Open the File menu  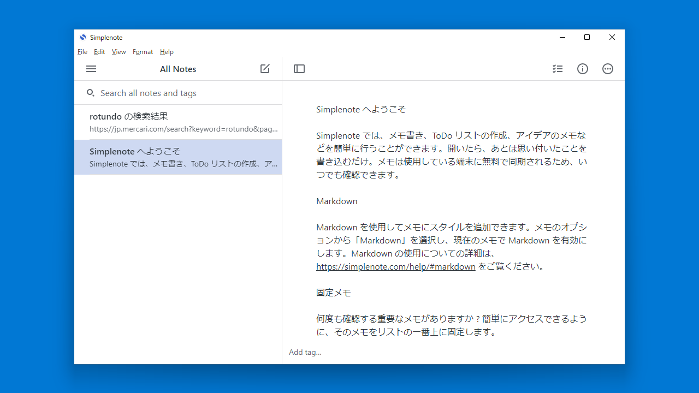[82, 52]
